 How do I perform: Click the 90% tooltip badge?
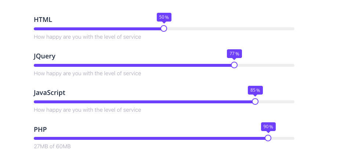click(x=268, y=127)
